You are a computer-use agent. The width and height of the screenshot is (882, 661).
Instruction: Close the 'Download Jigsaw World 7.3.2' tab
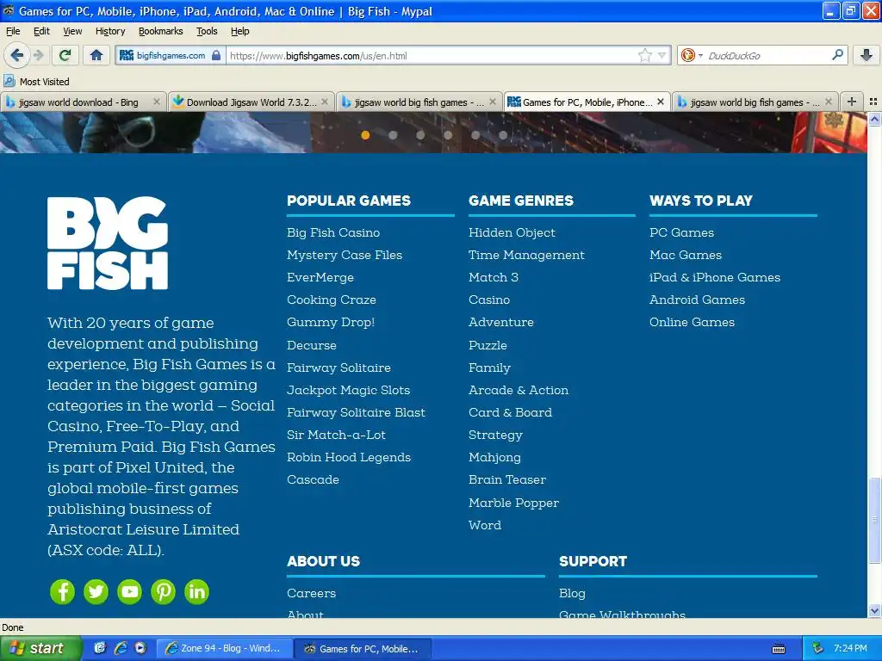(x=325, y=102)
